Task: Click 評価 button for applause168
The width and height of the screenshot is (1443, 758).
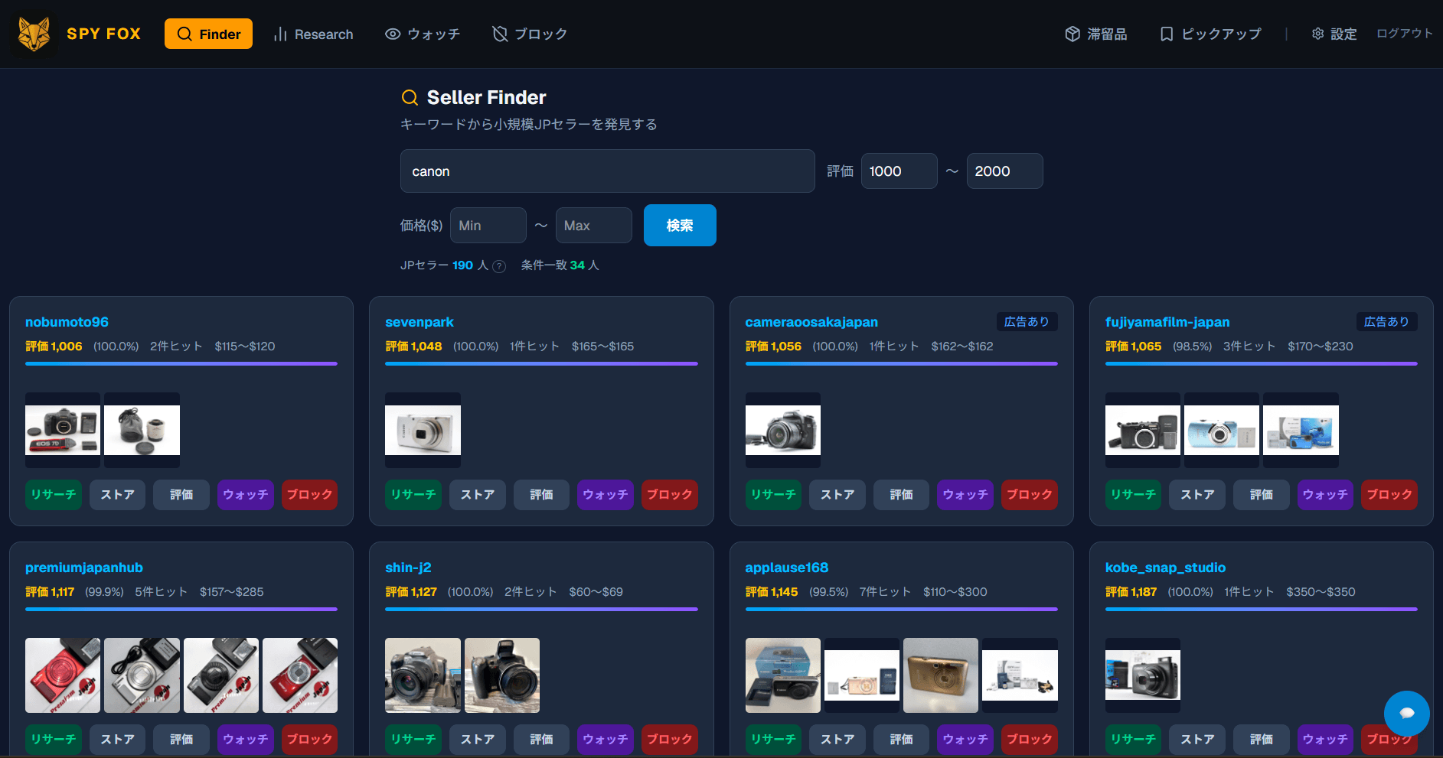Action: coord(902,740)
